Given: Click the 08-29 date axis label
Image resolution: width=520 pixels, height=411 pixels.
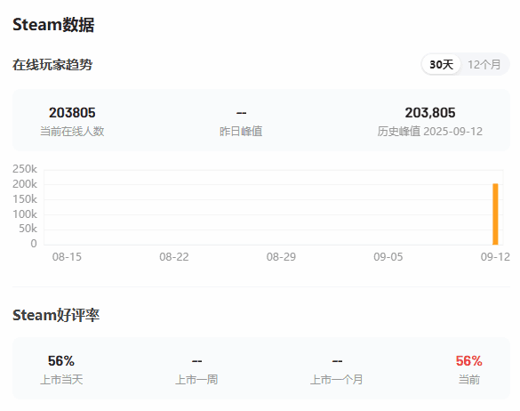Looking at the screenshot, I should tap(281, 256).
